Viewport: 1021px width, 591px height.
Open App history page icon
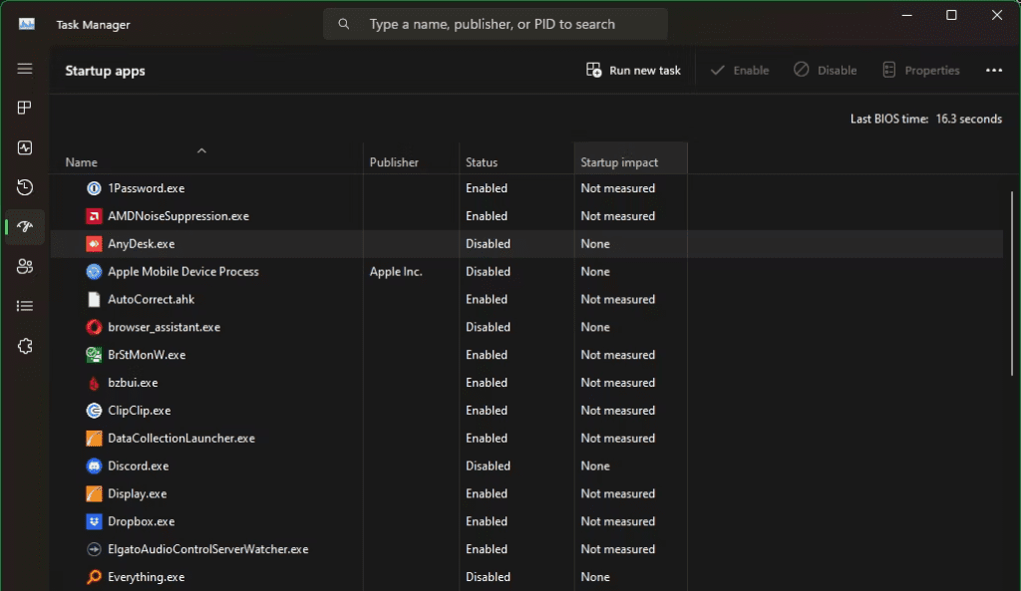tap(25, 187)
